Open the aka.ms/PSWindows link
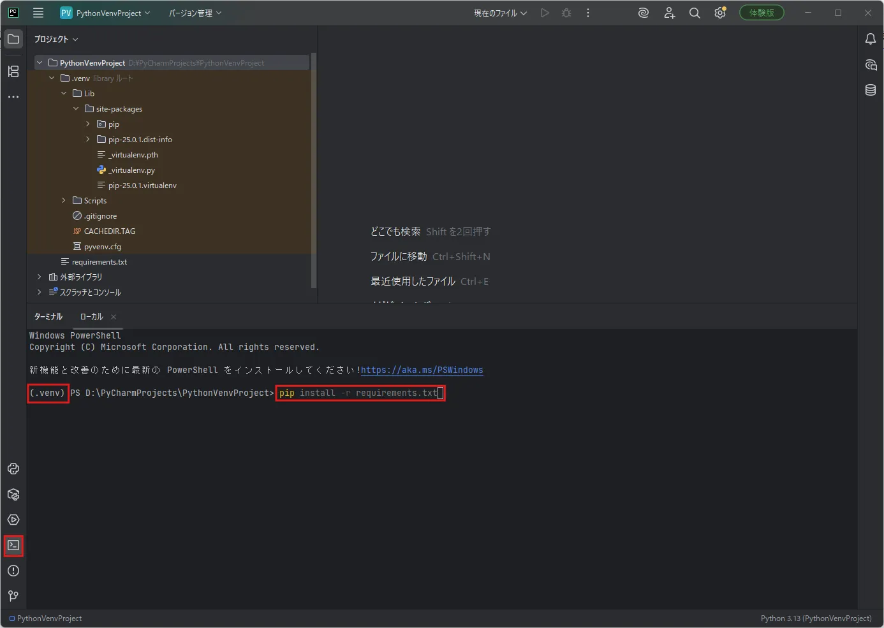This screenshot has height=628, width=884. click(x=422, y=370)
